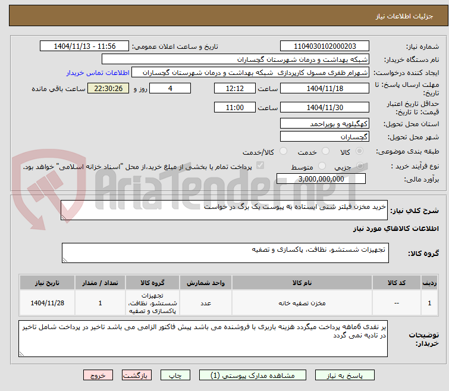Click the پاسخ به نیاز button
Screen dimensions: 449x391
coord(344,376)
